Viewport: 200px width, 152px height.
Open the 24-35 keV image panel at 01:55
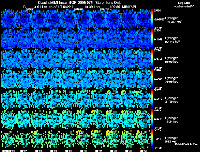[143, 99]
